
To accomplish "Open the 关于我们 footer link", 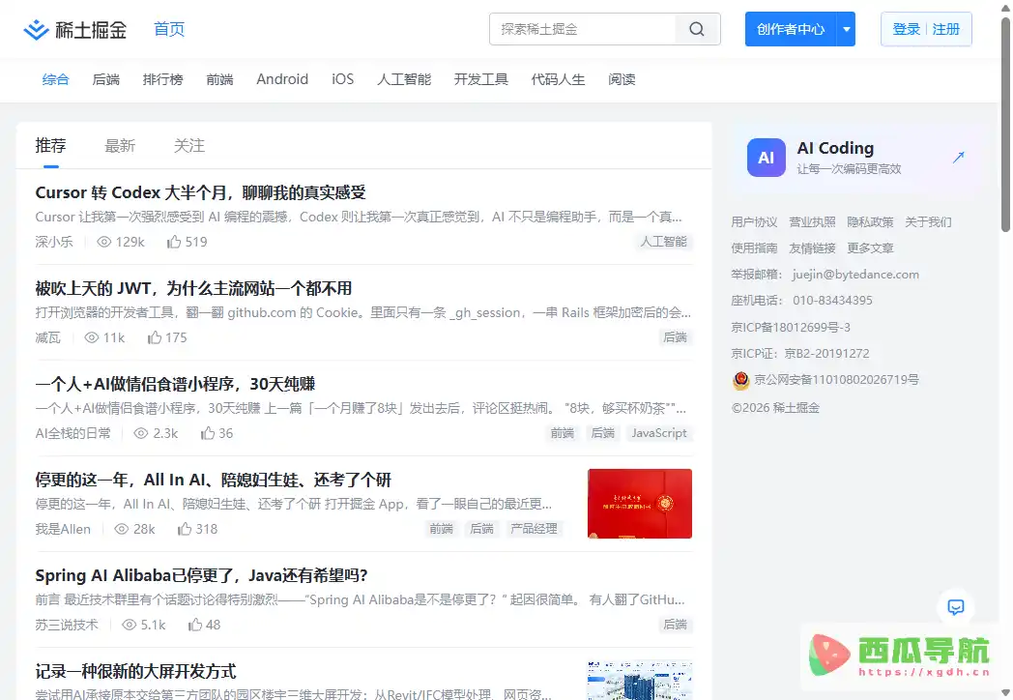I will (x=928, y=222).
